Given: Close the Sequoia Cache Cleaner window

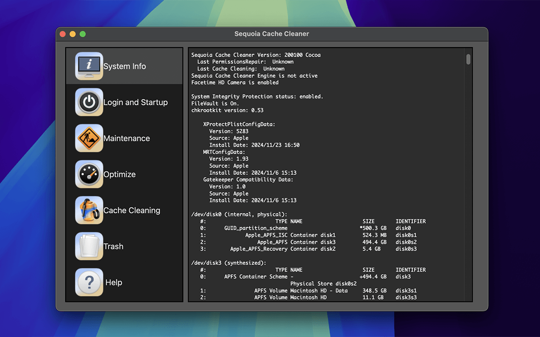Looking at the screenshot, I should point(62,34).
